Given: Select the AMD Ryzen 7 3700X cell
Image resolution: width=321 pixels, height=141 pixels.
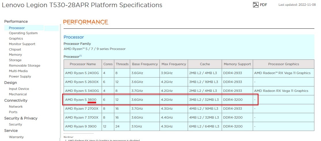Looking at the screenshot, I should (83, 117).
